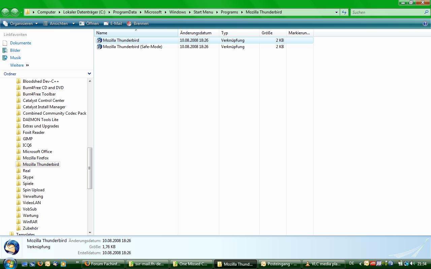Click DE language indicator in taskbar
Viewport: 431px width, 269px height.
pyautogui.click(x=352, y=263)
